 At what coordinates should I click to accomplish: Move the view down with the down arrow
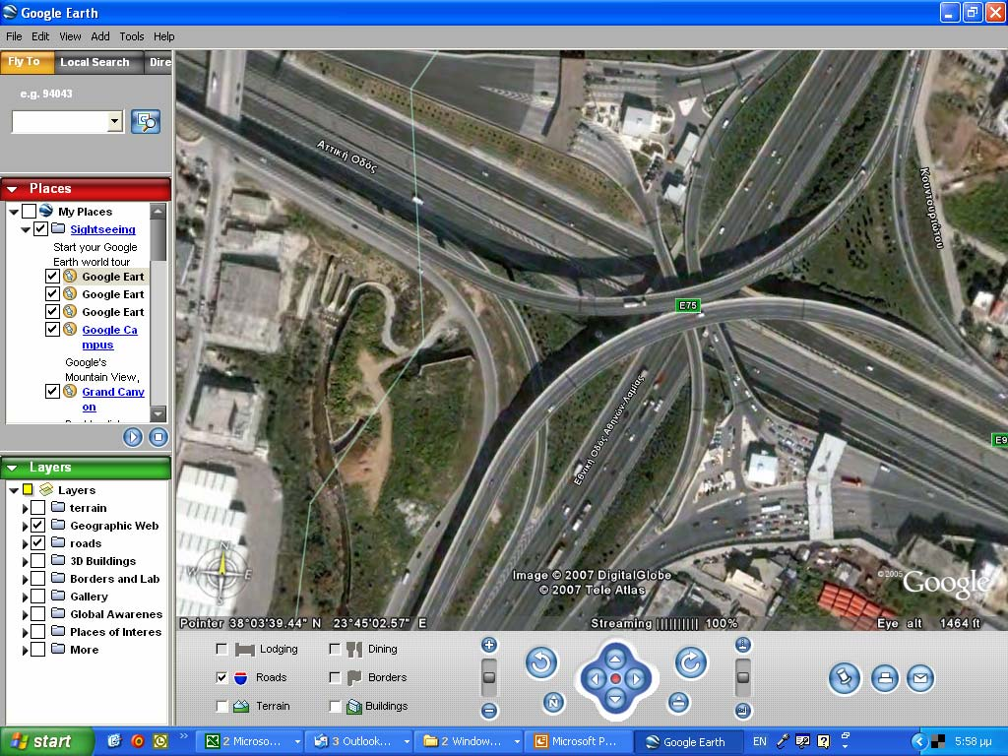pyautogui.click(x=615, y=700)
